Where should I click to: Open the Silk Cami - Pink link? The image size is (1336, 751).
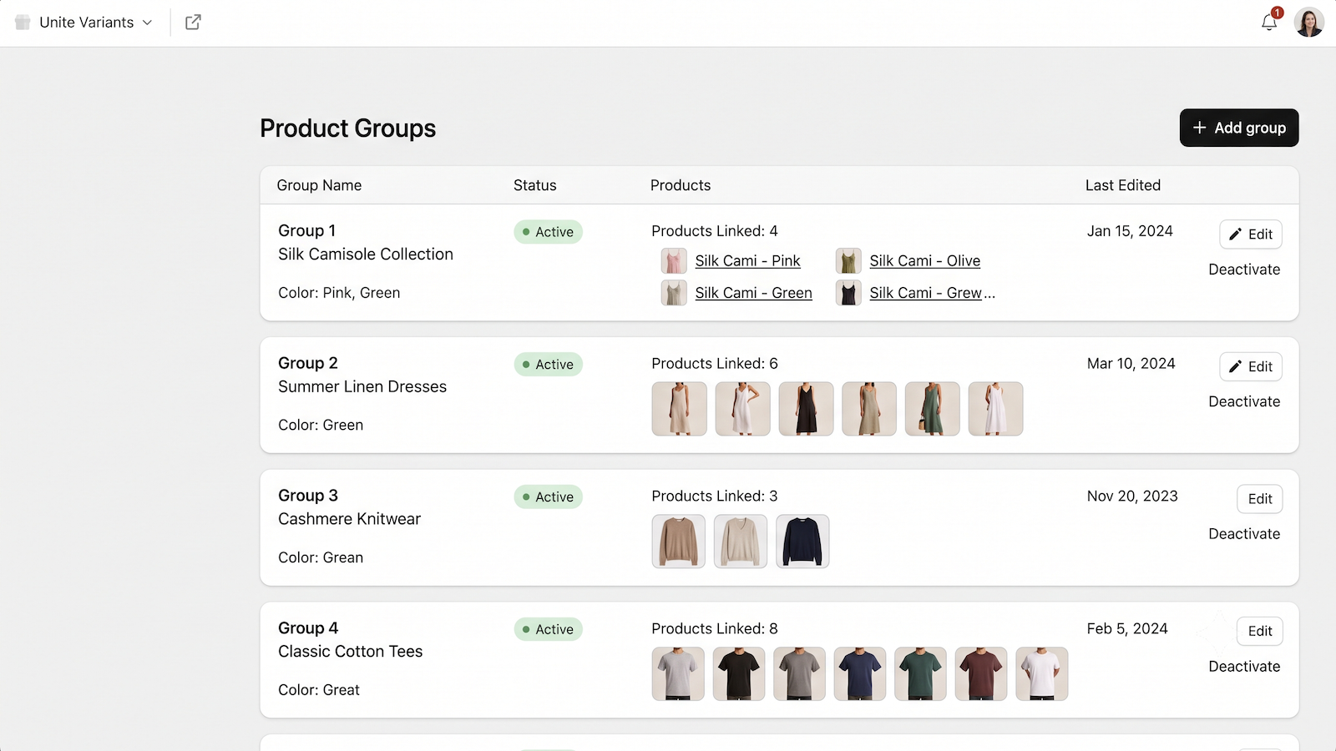click(x=747, y=261)
